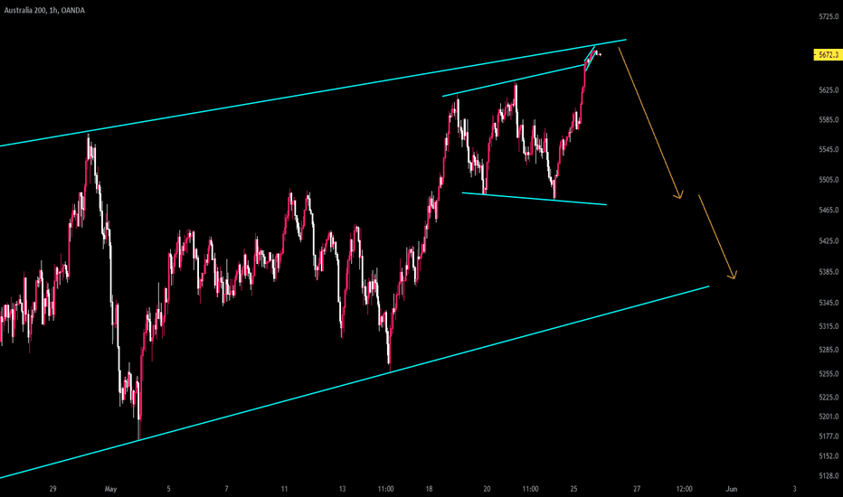Click the 5225.0 price axis label
Screen dimensions: 843x497
(829, 398)
